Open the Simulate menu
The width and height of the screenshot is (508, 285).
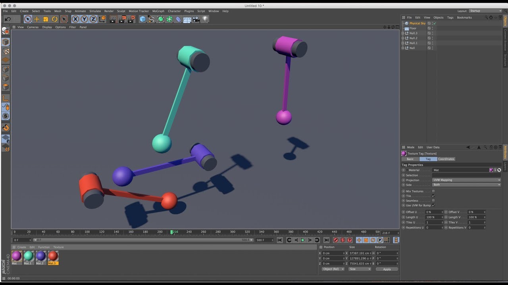click(x=95, y=11)
